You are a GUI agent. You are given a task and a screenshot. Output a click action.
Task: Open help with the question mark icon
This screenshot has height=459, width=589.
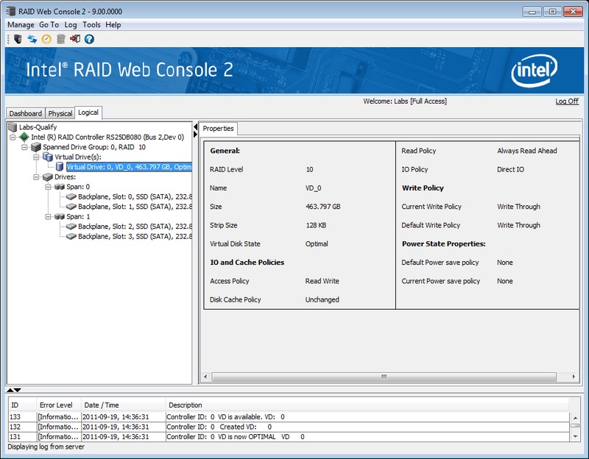89,39
